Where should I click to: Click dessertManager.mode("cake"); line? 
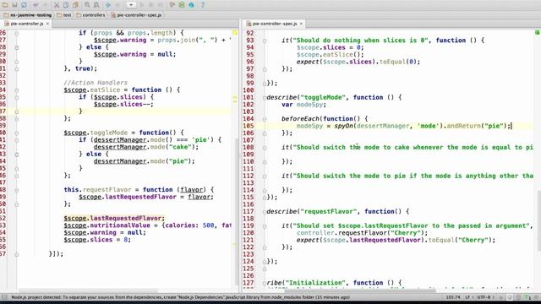click(x=146, y=147)
